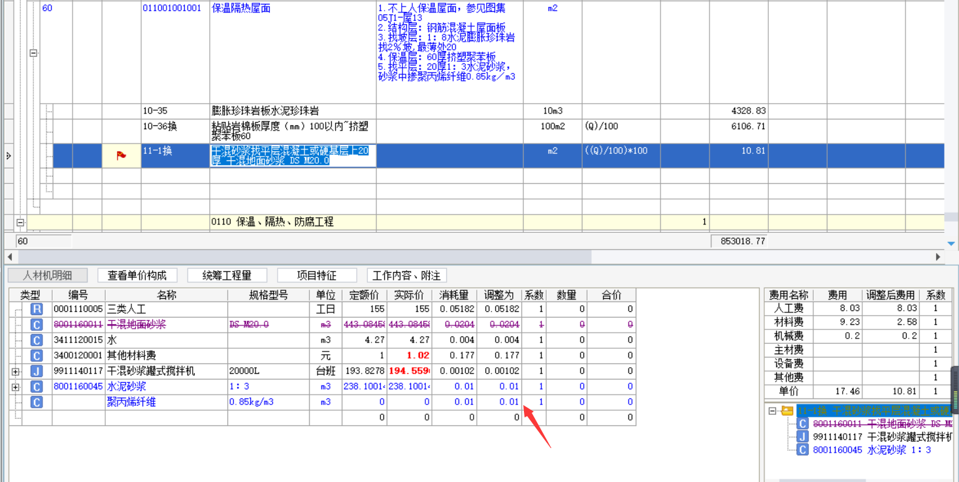Click the 材料费 adjusted value 2.58
The image size is (959, 482).
[x=891, y=322]
